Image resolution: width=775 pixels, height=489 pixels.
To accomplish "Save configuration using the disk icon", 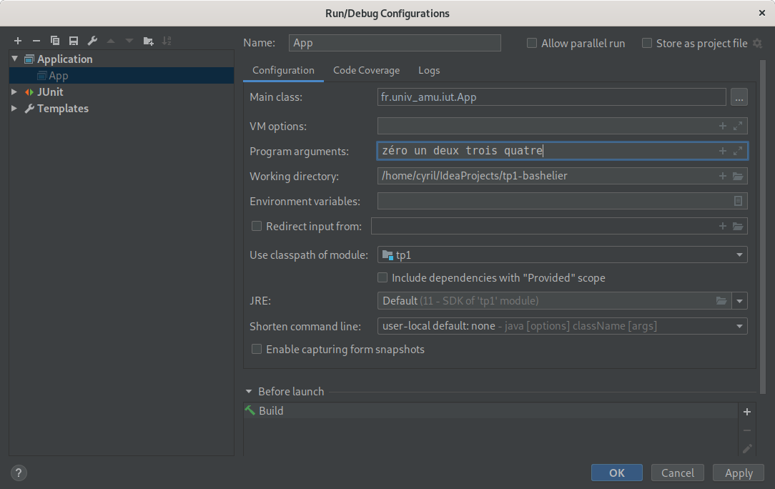I will tap(74, 41).
